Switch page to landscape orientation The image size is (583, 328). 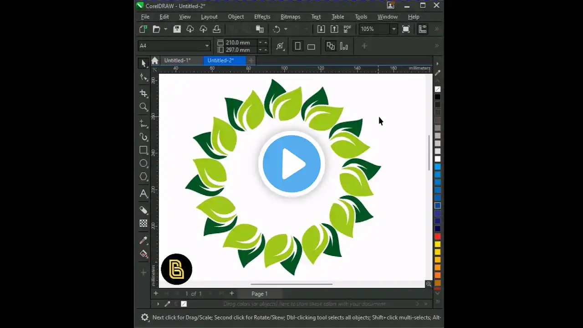coord(311,46)
